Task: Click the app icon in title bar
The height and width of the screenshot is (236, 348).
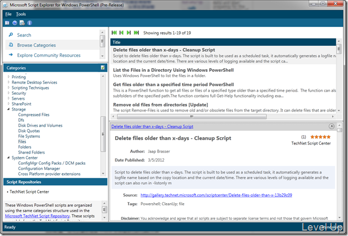Action: [5, 5]
